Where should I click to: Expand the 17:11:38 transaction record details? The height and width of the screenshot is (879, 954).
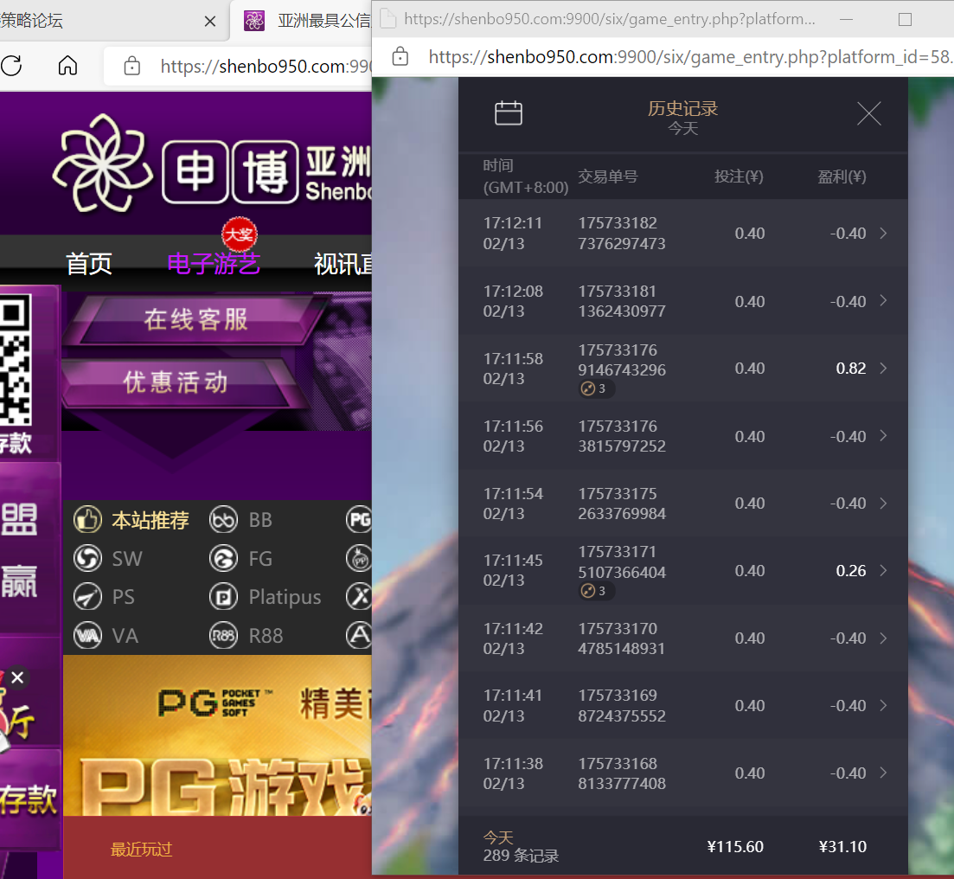[884, 773]
